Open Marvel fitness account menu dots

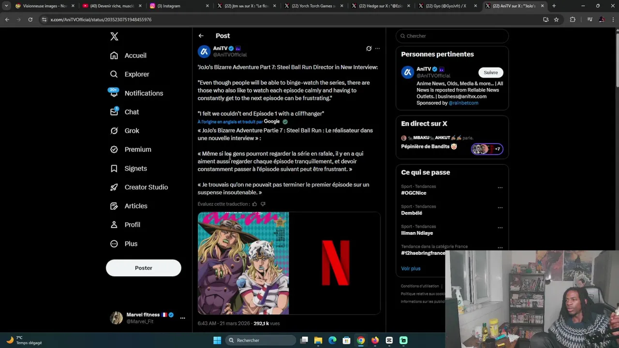point(182,318)
